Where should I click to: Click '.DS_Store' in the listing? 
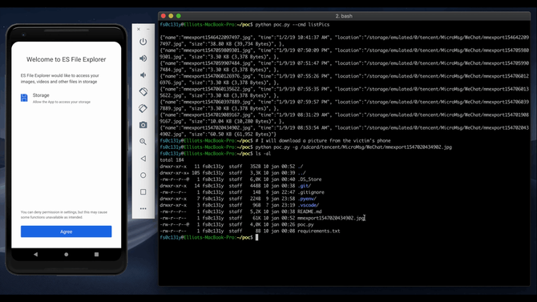(309, 179)
